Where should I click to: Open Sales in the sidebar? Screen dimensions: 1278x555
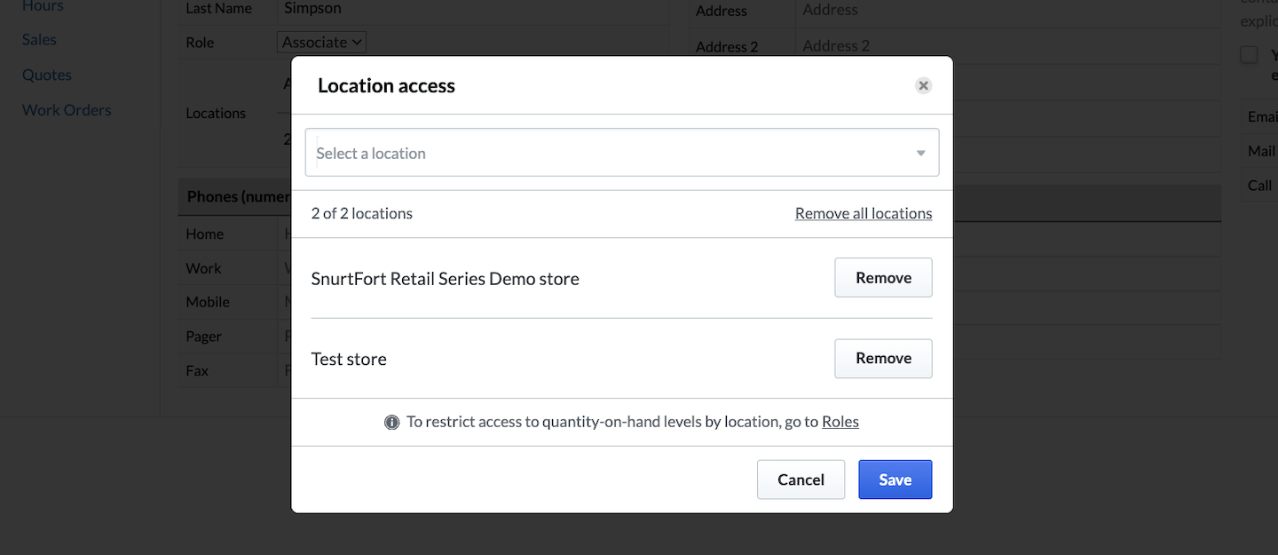pyautogui.click(x=39, y=40)
